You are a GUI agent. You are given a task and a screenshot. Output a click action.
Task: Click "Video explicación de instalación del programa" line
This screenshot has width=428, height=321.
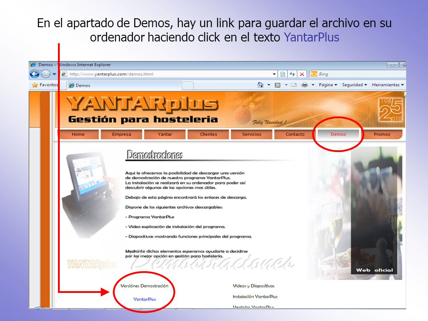(175, 226)
